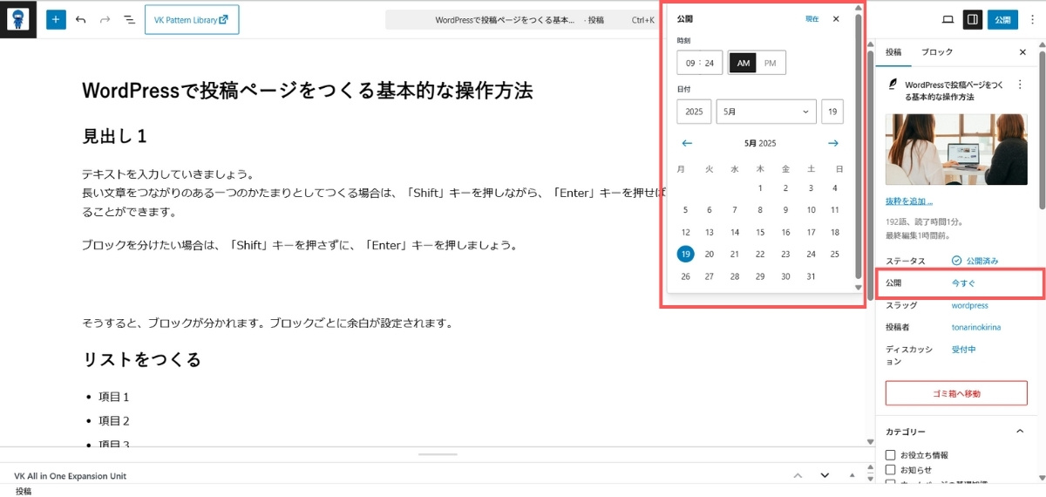
Task: Switch to the ブロック sidebar tab
Action: [937, 52]
